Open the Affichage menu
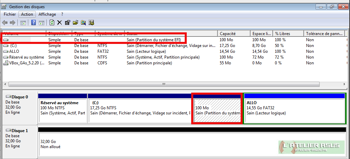This screenshot has height=159, width=350. 47,14
